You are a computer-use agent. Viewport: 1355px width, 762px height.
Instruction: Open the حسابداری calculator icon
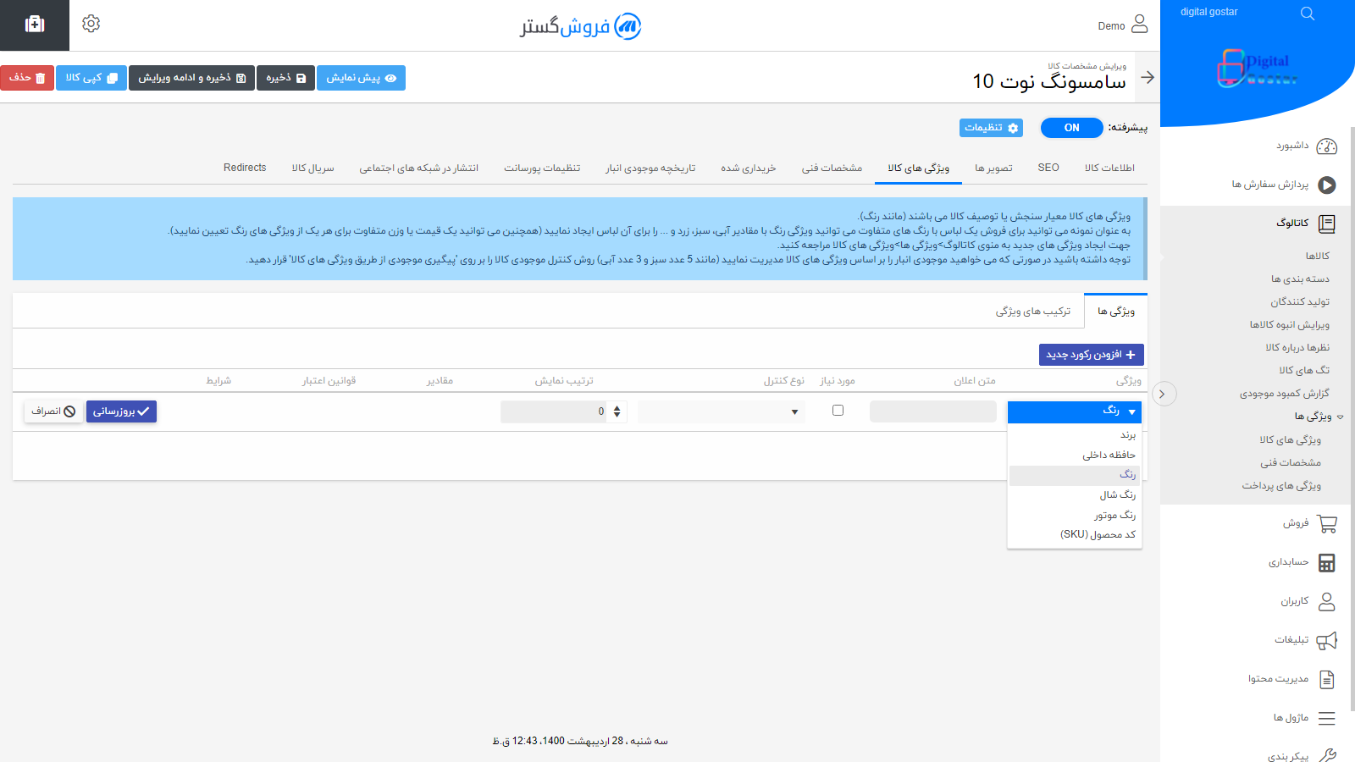[x=1326, y=563]
